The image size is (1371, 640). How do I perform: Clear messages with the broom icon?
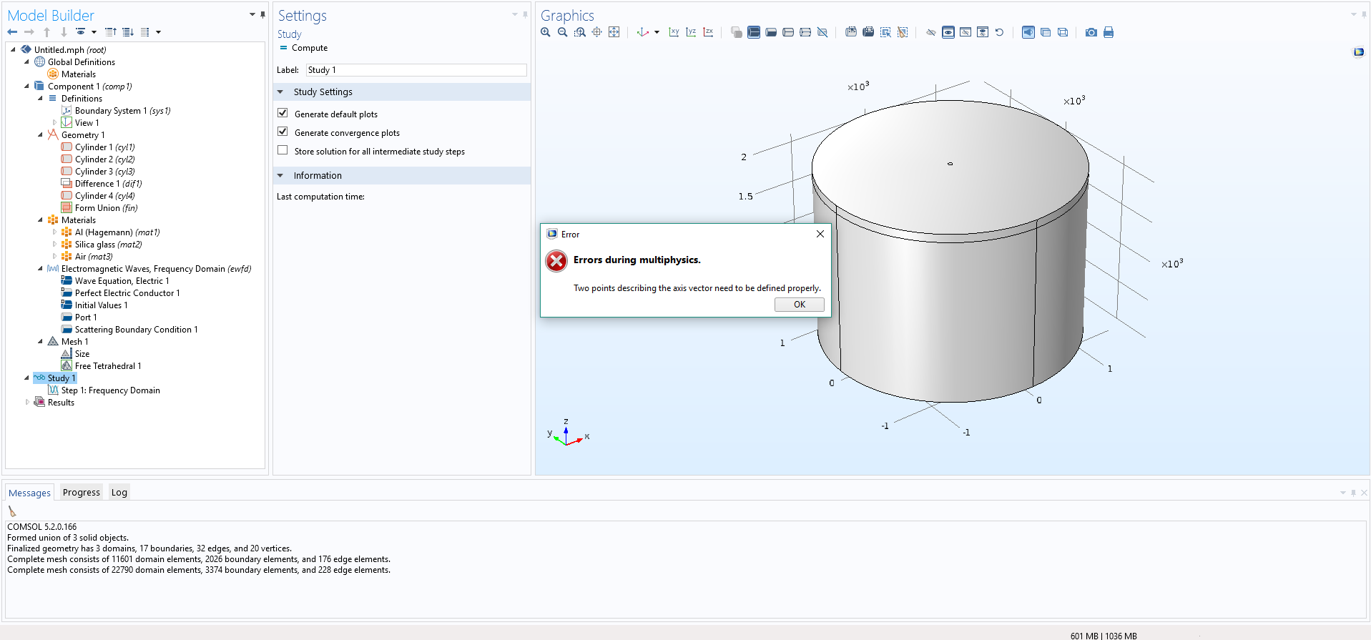(12, 511)
